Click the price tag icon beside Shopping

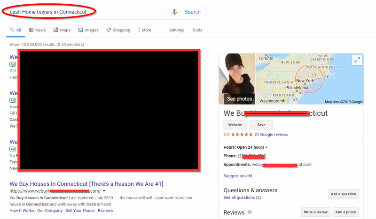pos(109,30)
